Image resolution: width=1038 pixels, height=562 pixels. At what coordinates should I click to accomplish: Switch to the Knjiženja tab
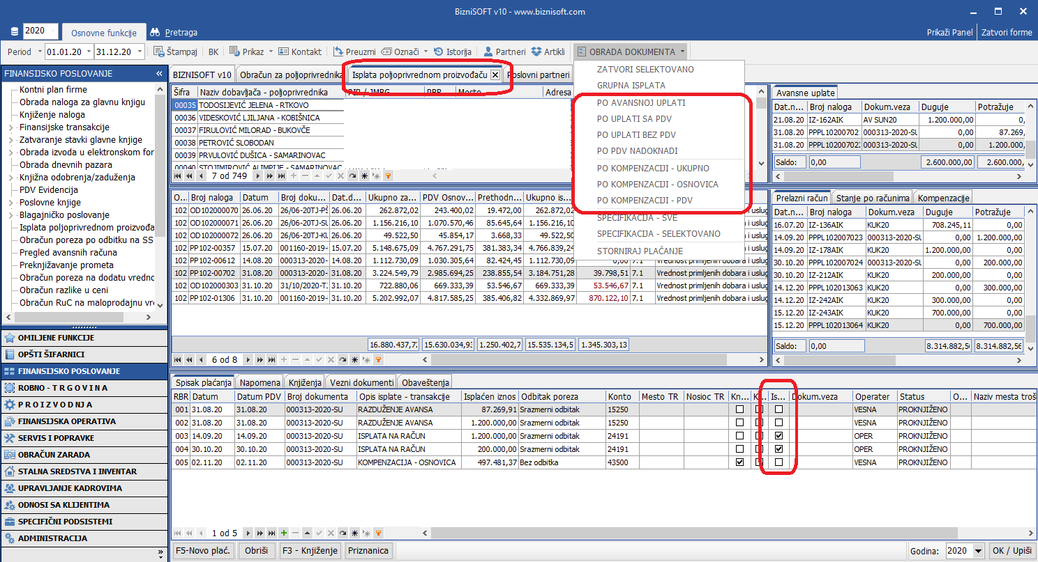304,382
